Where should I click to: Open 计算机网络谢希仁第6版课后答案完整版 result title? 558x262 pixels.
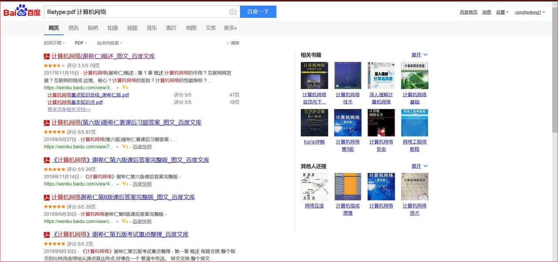coord(123,197)
